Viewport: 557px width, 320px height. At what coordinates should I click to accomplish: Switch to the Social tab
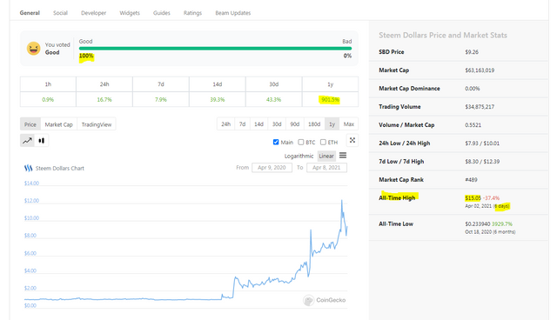[x=60, y=13]
